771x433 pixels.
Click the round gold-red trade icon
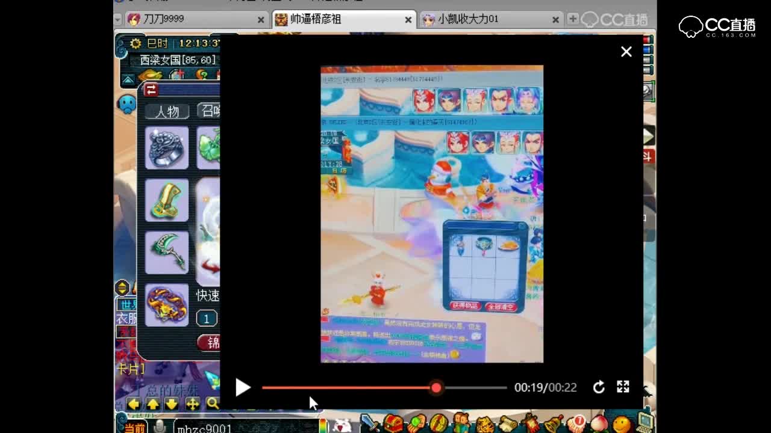[x=439, y=423]
